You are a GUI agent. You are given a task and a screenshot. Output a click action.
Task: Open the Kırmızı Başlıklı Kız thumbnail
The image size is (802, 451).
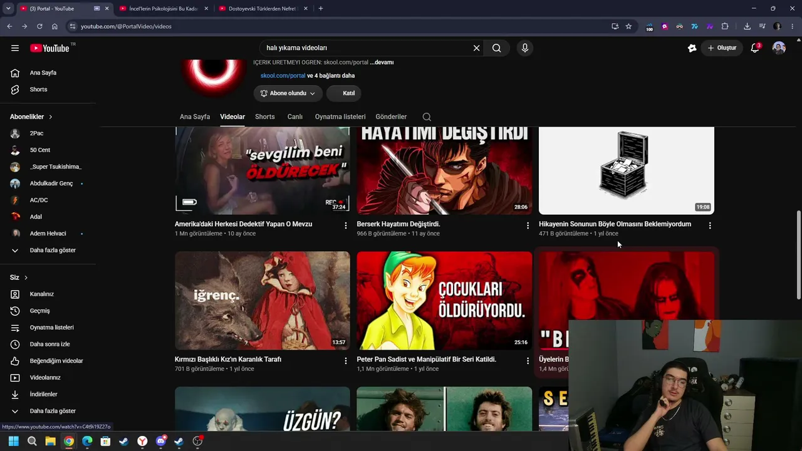263,301
